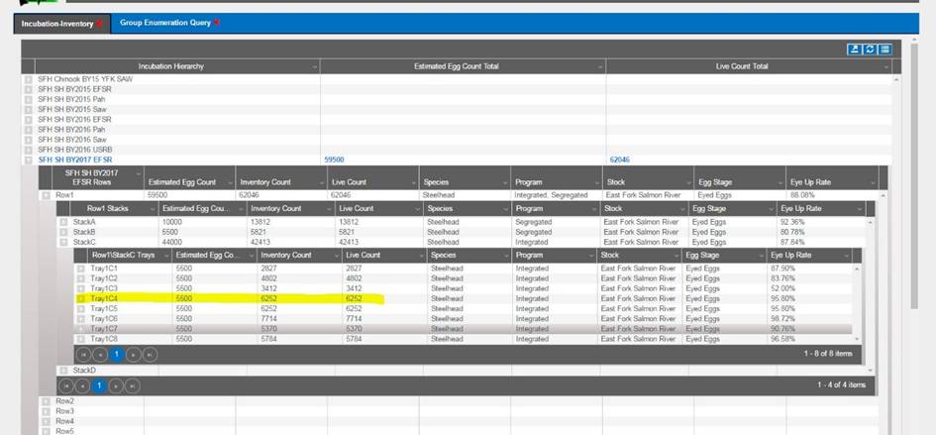
Task: Switch to Group Enumeration Query tab
Action: pyautogui.click(x=164, y=22)
